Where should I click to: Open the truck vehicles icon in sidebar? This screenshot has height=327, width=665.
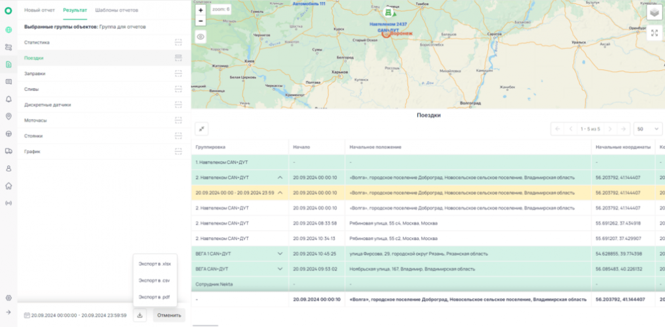[x=9, y=151]
